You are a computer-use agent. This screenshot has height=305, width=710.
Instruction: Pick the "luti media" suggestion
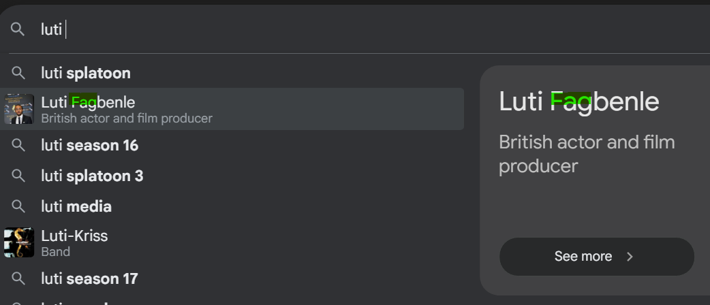76,206
